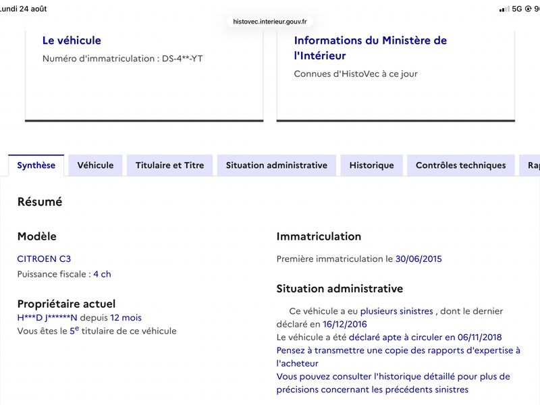
Task: Click 'Vous pouvez consulter l'historique détaillé' link
Action: (x=393, y=383)
